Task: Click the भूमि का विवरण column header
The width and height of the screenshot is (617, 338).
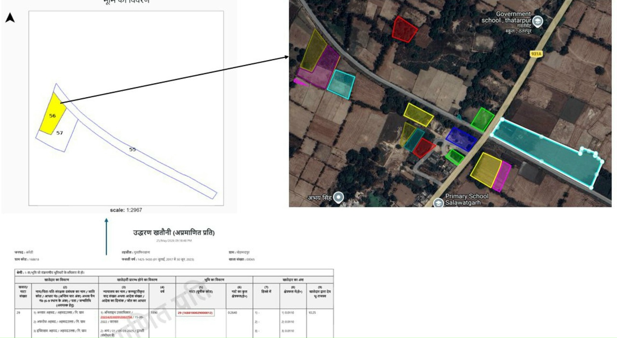Action: click(x=214, y=280)
